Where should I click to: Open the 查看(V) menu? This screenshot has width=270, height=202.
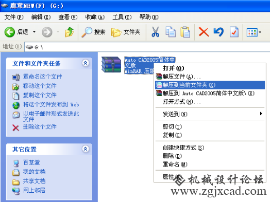[68, 17]
